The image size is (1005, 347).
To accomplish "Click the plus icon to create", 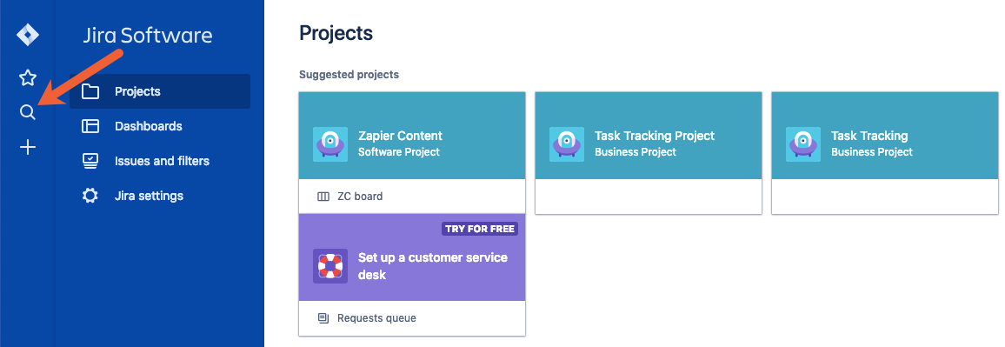I will 28,148.
